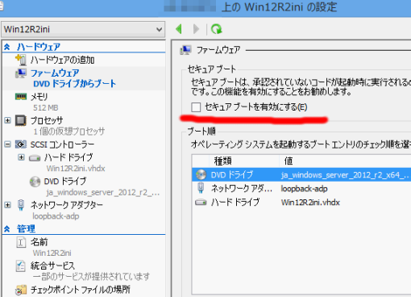Click Win12R2ini under 名前 in tree
This screenshot has width=411, height=297.
pyautogui.click(x=52, y=253)
